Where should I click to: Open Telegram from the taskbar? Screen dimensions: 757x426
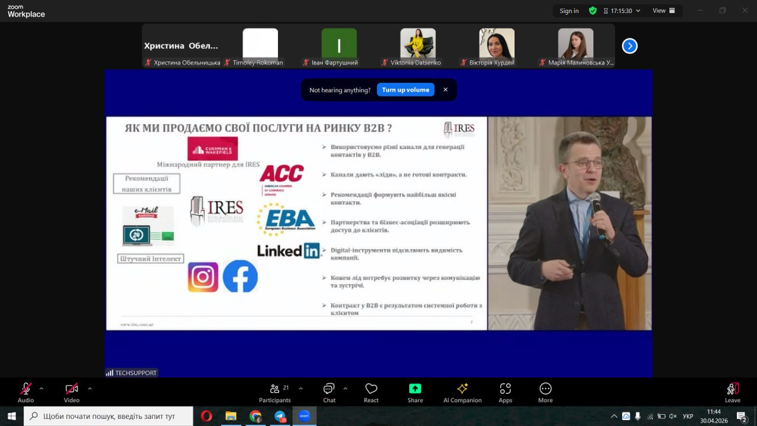(280, 416)
